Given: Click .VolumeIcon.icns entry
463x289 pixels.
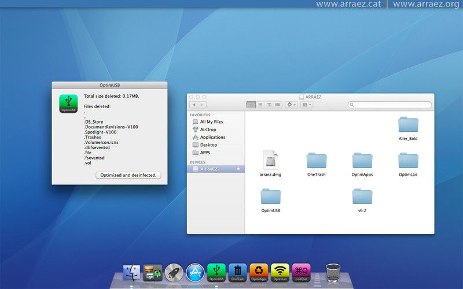Looking at the screenshot, I should 101,142.
